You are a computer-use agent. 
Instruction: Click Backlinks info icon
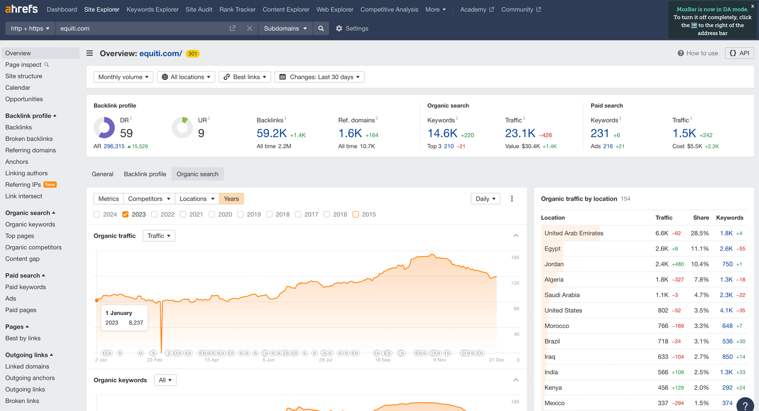(286, 119)
